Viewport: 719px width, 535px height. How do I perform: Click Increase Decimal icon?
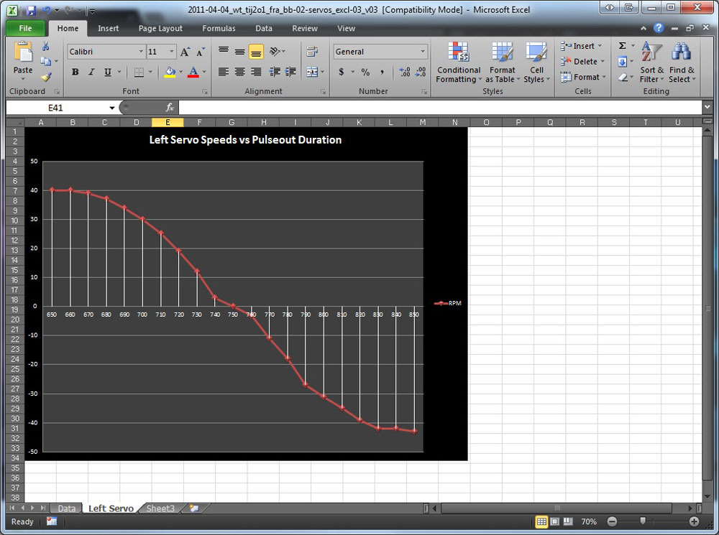(404, 72)
